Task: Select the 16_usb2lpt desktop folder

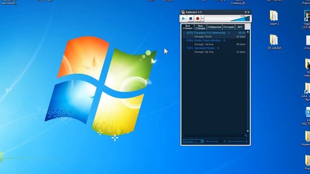Action: point(274,42)
